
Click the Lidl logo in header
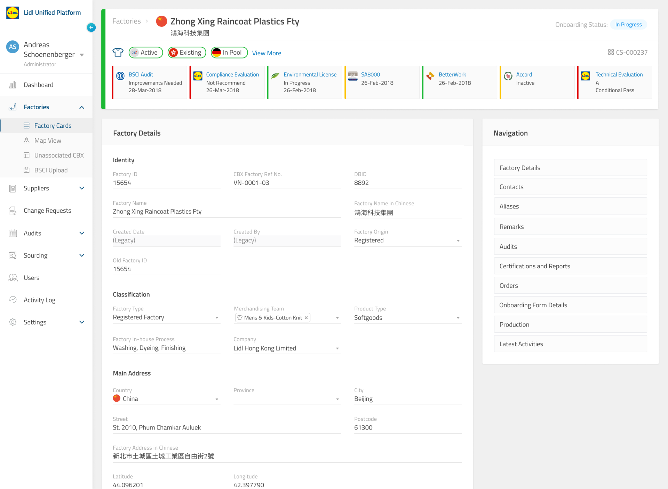tap(13, 13)
